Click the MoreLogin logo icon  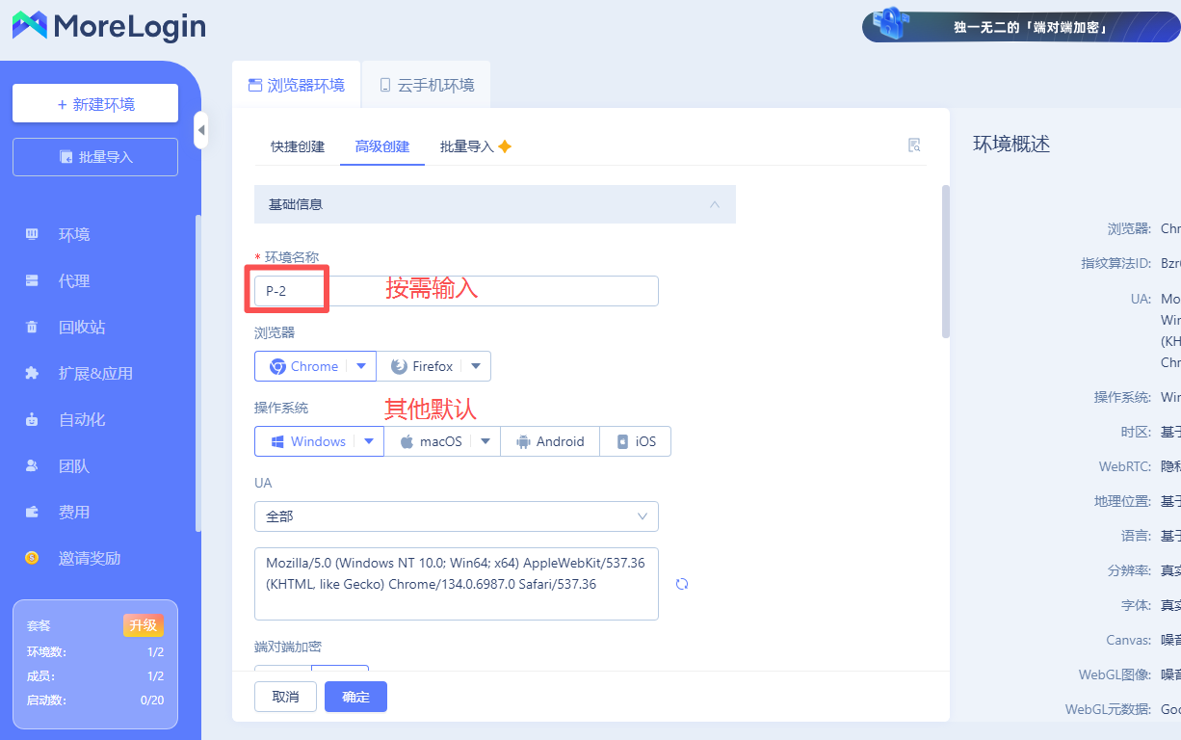[x=30, y=25]
